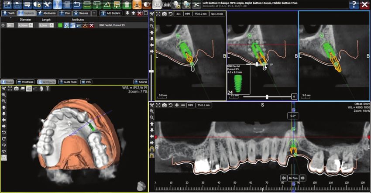The image size is (371, 193).
Task: Switch to the Teeth tab
Action: click(9, 14)
